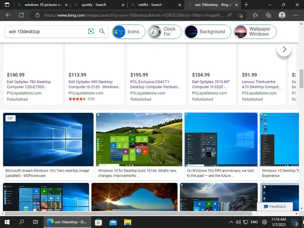
Task: Click the 556 reviews rating
Action: tap(91, 99)
